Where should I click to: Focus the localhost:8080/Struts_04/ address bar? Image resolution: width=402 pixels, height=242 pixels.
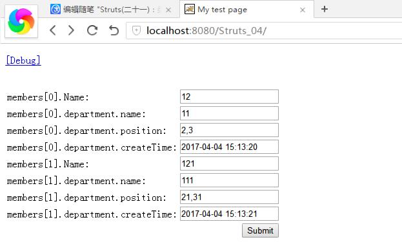tap(264, 31)
